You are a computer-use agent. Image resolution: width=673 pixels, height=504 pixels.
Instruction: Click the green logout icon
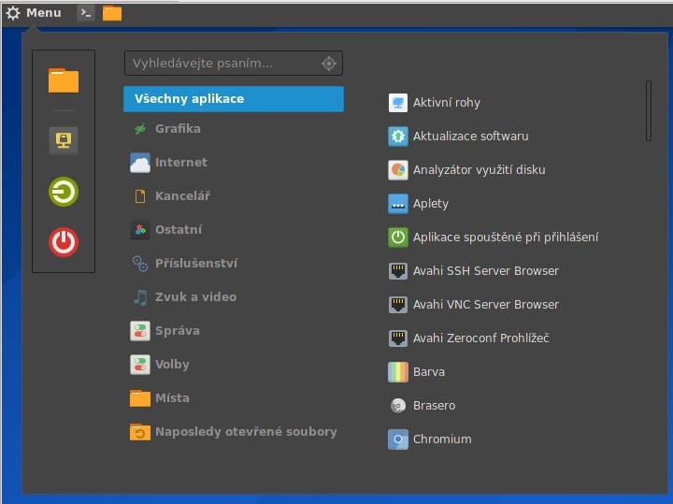click(64, 193)
